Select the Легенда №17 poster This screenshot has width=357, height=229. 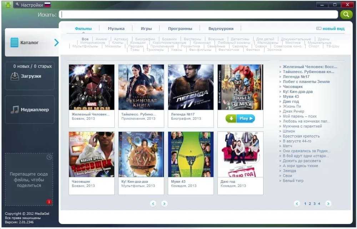point(191,87)
